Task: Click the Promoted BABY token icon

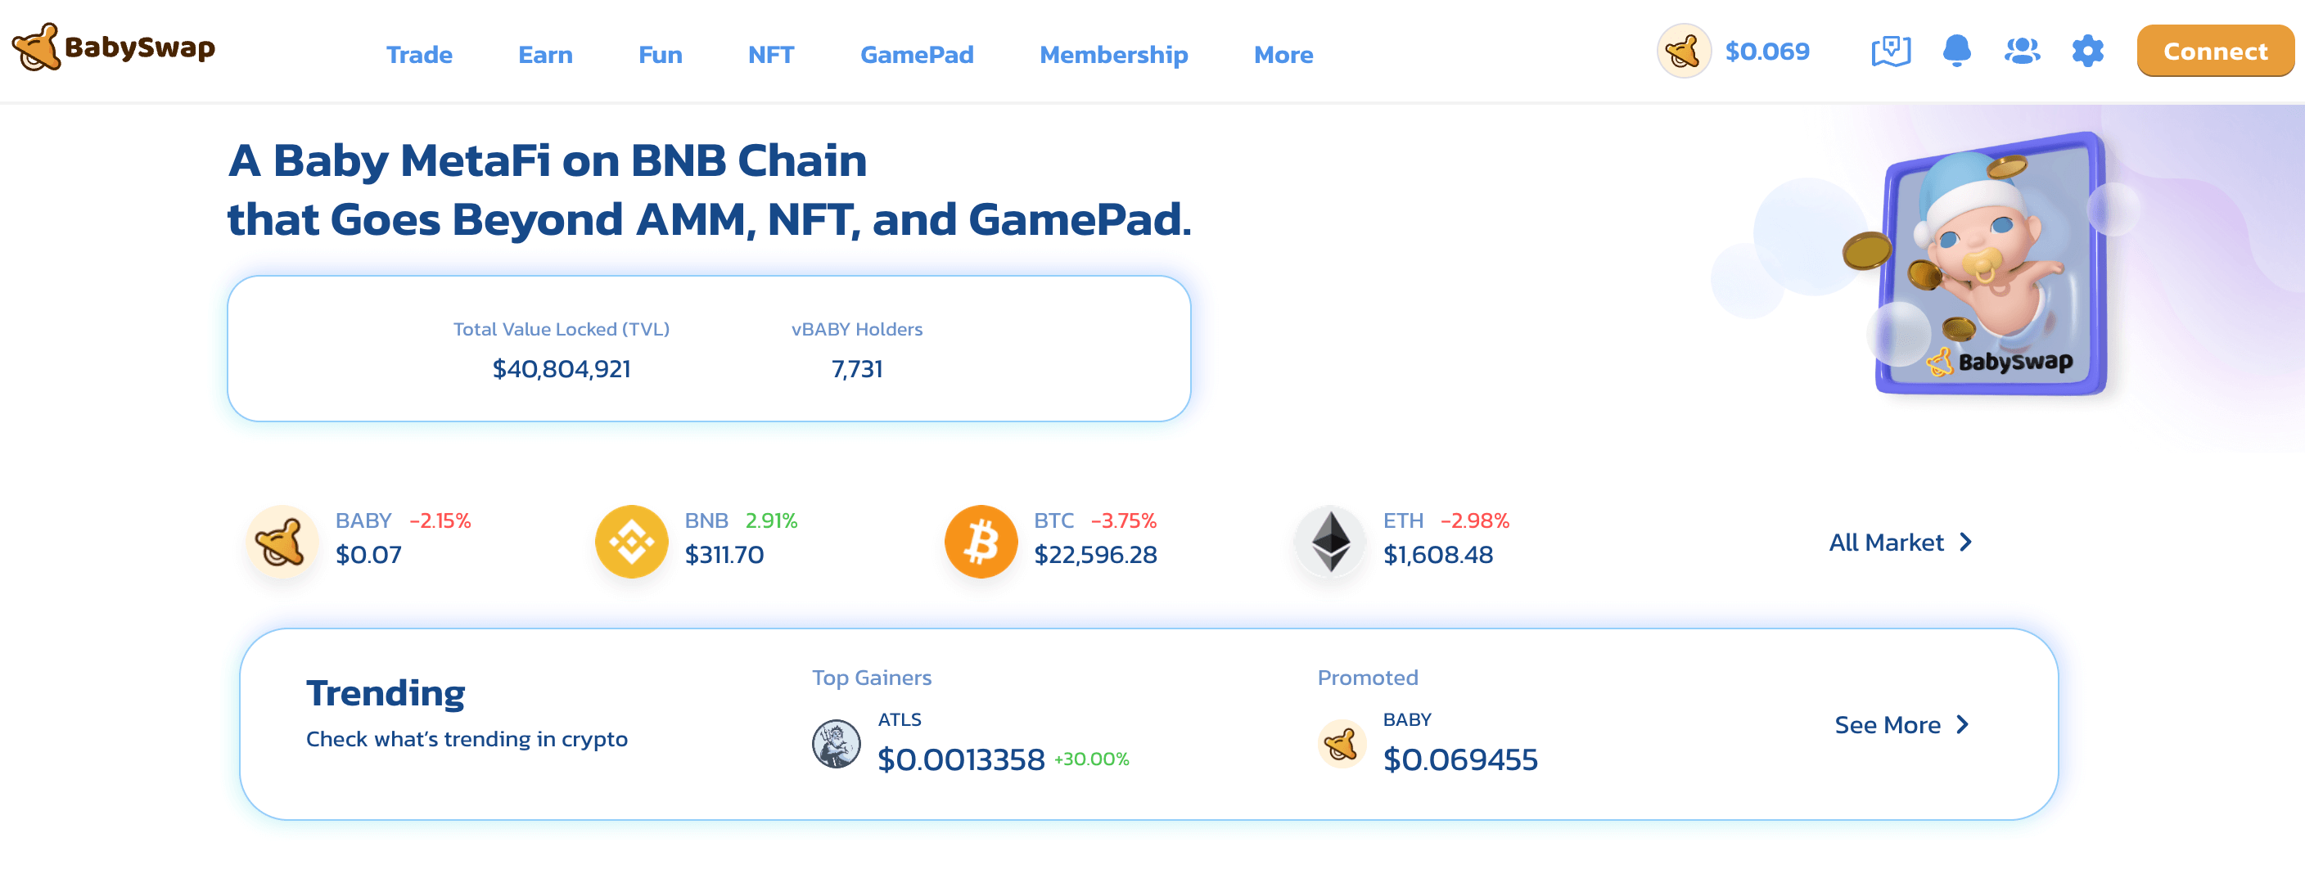Action: [1342, 744]
